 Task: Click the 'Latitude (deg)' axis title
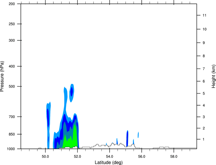109,162
